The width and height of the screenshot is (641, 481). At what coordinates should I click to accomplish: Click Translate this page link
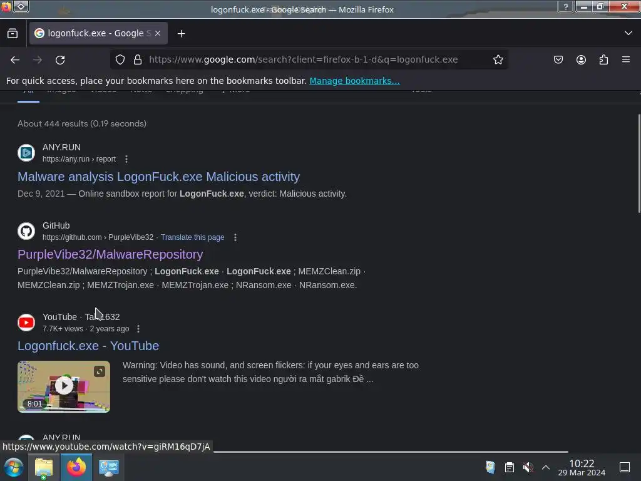point(193,237)
